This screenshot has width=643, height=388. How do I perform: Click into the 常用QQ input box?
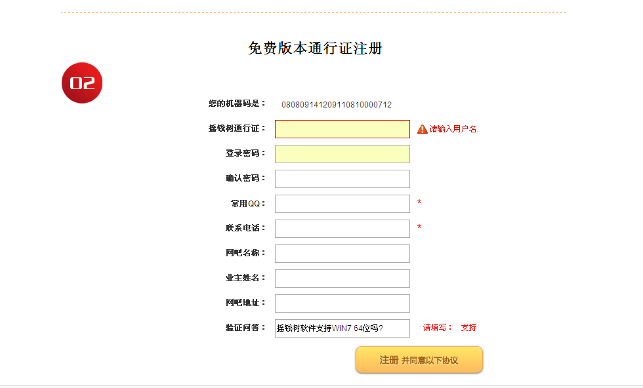pos(342,204)
